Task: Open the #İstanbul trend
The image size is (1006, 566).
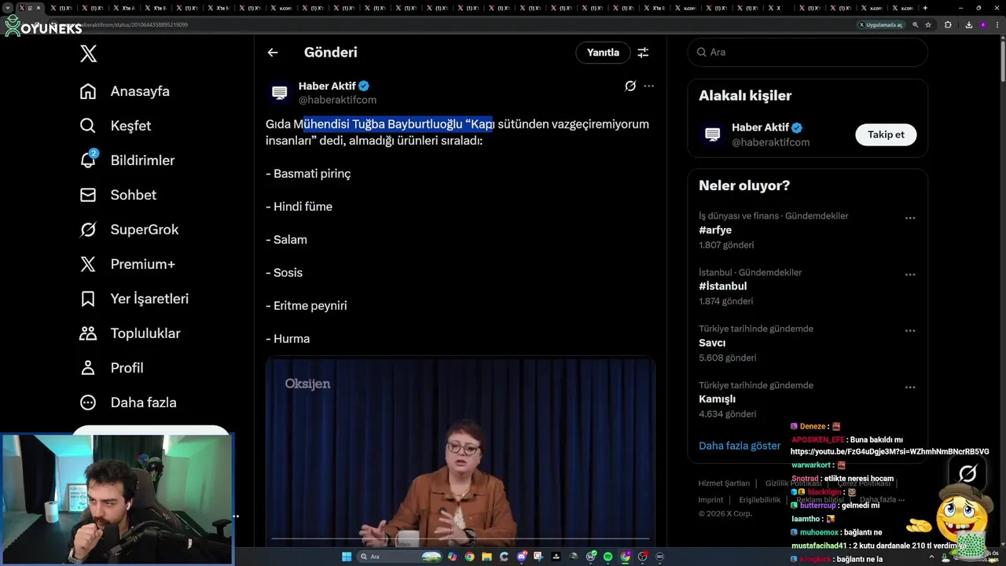Action: pos(722,286)
